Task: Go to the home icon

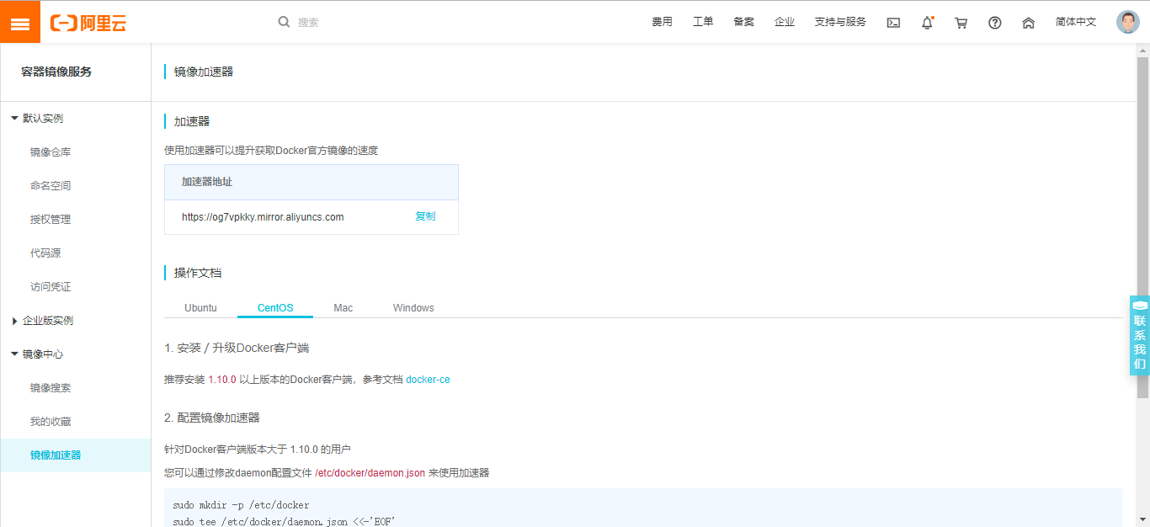Action: tap(1028, 23)
